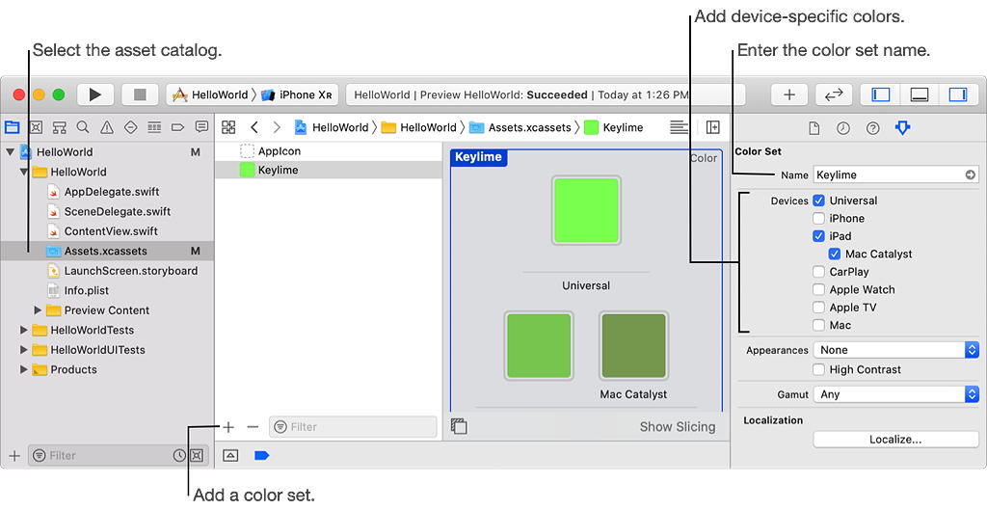Select the Universal color well

[586, 210]
